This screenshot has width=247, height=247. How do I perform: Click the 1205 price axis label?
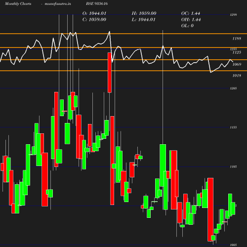point(233,88)
